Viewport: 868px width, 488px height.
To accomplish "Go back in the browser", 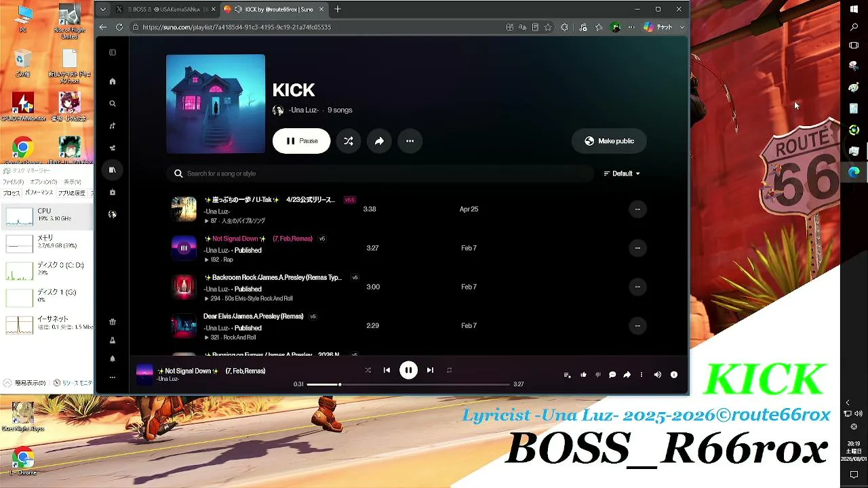I will pos(103,27).
